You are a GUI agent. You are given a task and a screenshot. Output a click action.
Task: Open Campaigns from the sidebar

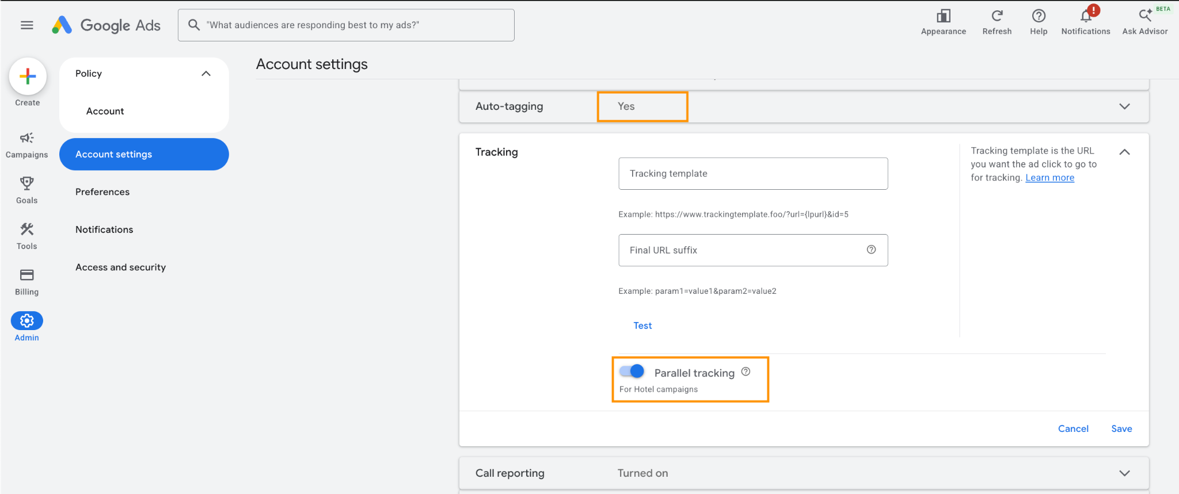point(26,138)
